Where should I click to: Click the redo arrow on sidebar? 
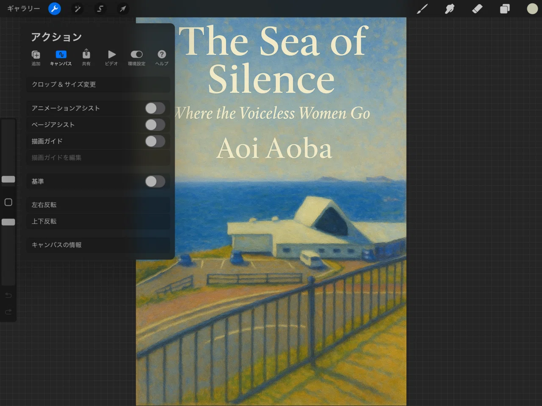[8, 312]
